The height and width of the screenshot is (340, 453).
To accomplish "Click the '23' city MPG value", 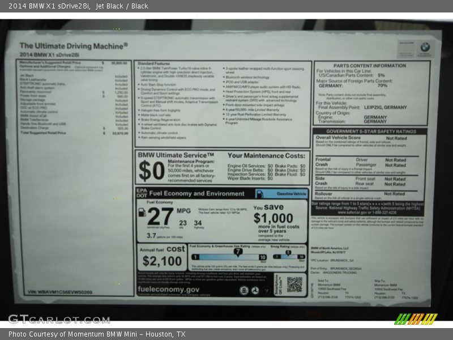I will point(182,223).
